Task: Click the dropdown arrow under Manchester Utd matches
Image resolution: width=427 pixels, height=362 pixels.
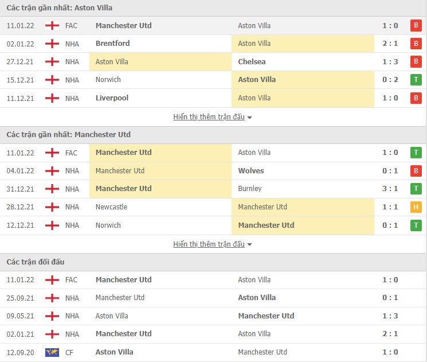Action: 250,244
